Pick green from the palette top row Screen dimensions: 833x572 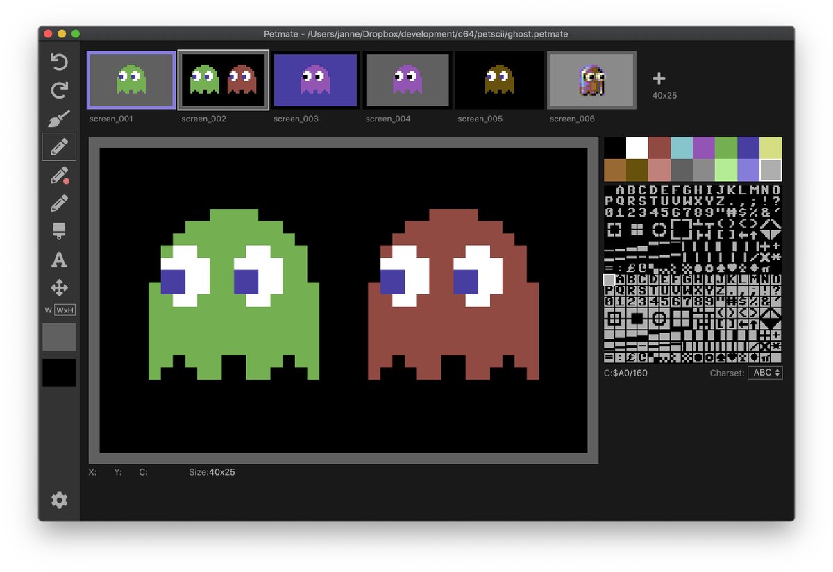[x=726, y=148]
